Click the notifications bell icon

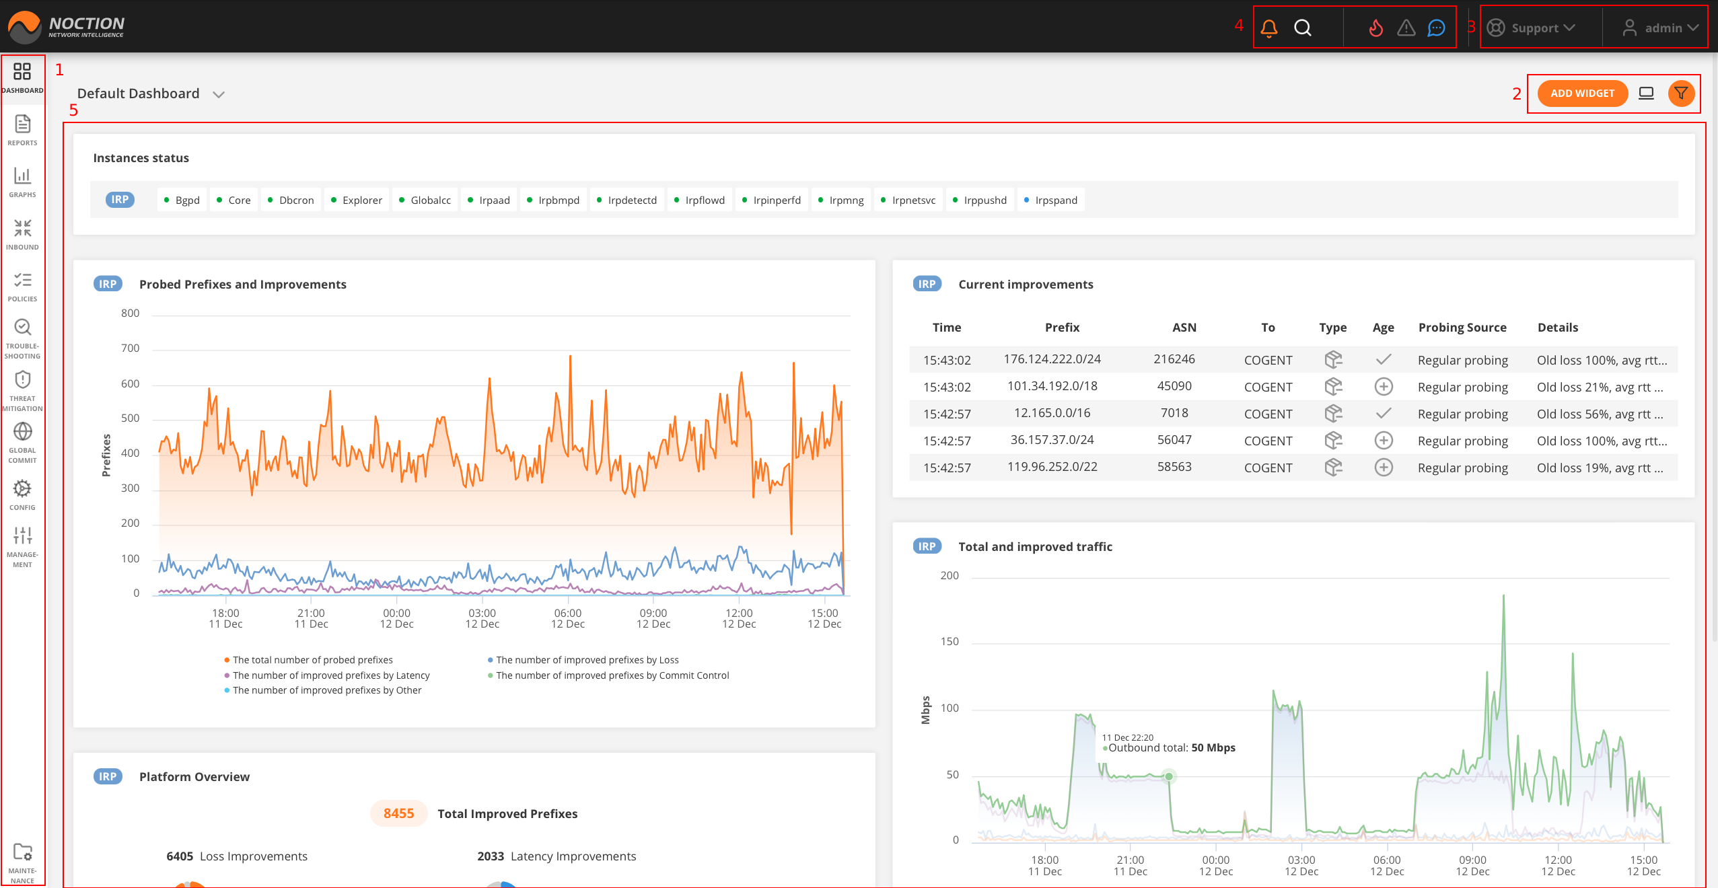(x=1268, y=28)
